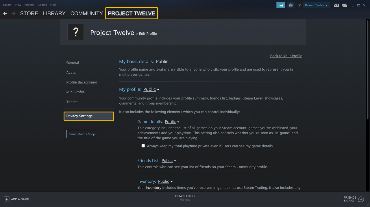The image size is (370, 207).
Task: Click the 'Game details:' label
Action: 150,122
